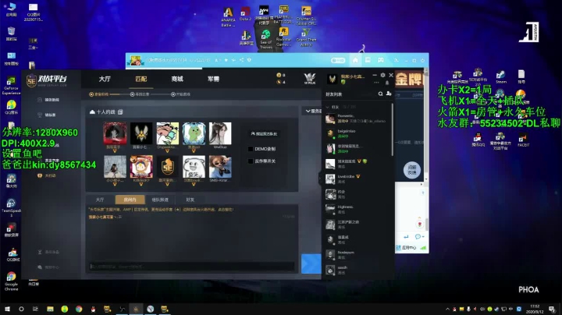The height and width of the screenshot is (315, 562).
Task: Select the green frog avatar player
Action: point(194,133)
